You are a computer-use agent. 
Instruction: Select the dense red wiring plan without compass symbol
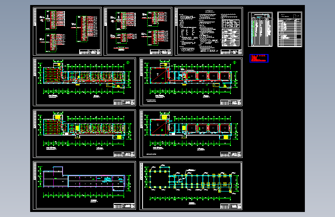click(x=84, y=134)
